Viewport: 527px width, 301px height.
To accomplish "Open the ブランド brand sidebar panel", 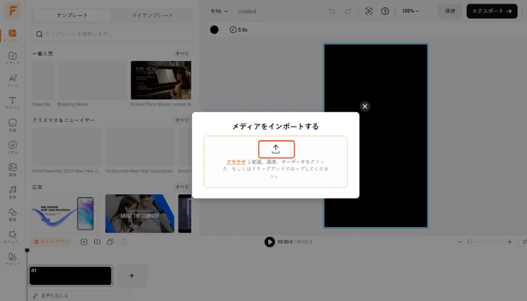I will pos(13,259).
